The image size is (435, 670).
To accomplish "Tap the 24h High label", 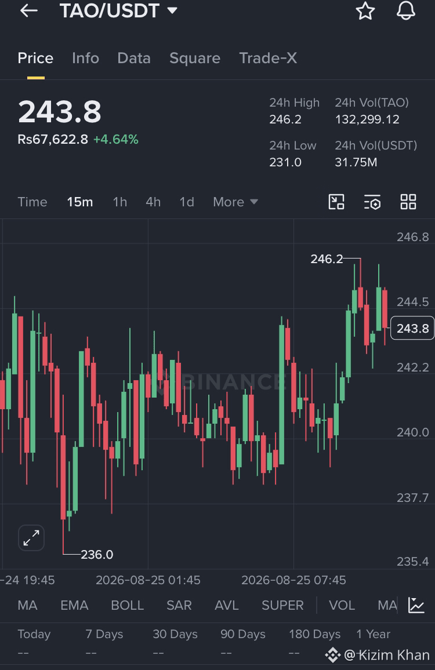I will (x=294, y=103).
